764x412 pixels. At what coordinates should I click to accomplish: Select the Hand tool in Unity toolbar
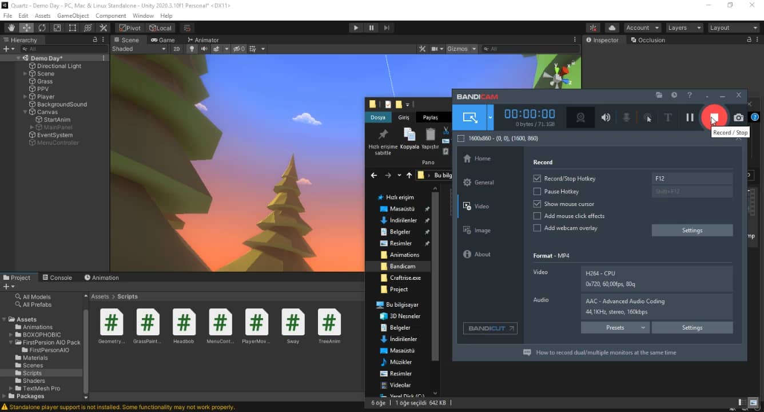click(11, 27)
